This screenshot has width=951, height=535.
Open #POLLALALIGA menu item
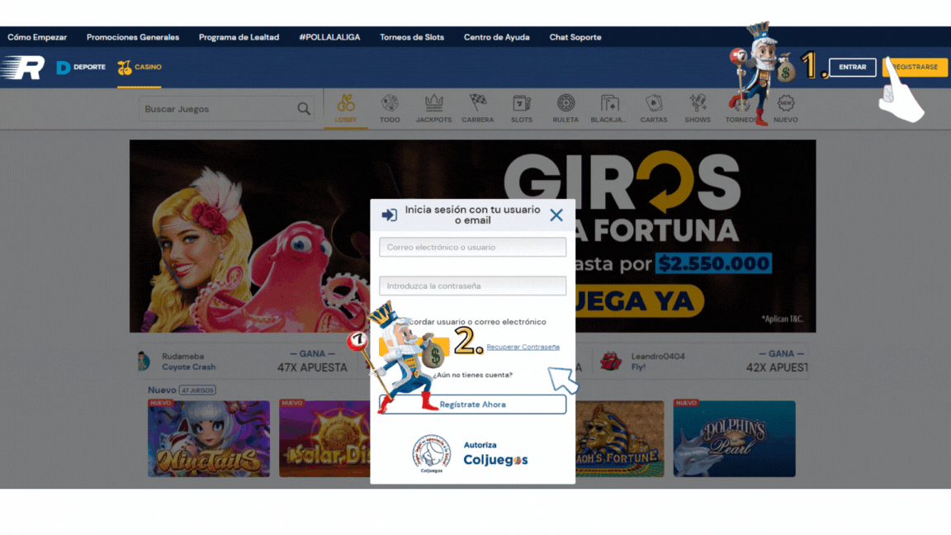[329, 37]
